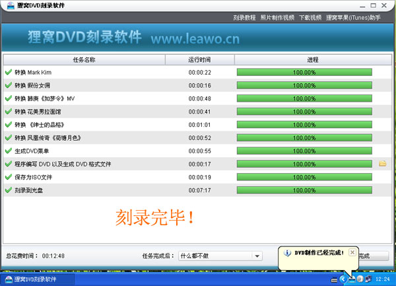Click progress bar of 刻录到光盘 row
Image resolution: width=396 pixels, height=286 pixels.
coord(304,190)
